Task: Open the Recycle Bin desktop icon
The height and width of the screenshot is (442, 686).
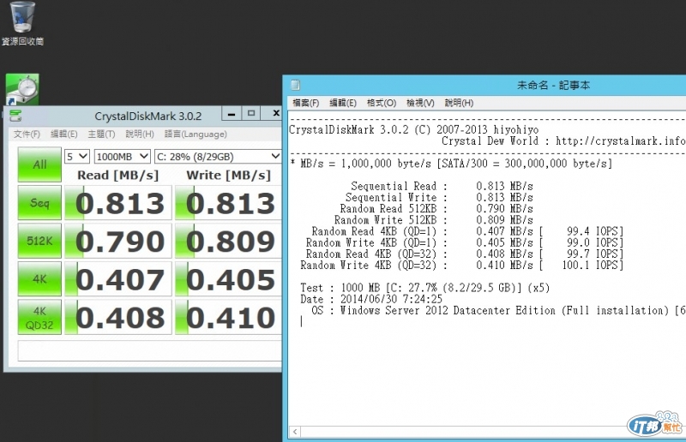Action: [x=23, y=23]
